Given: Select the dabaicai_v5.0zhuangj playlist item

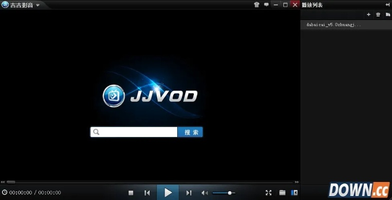Looking at the screenshot, I should [x=333, y=24].
